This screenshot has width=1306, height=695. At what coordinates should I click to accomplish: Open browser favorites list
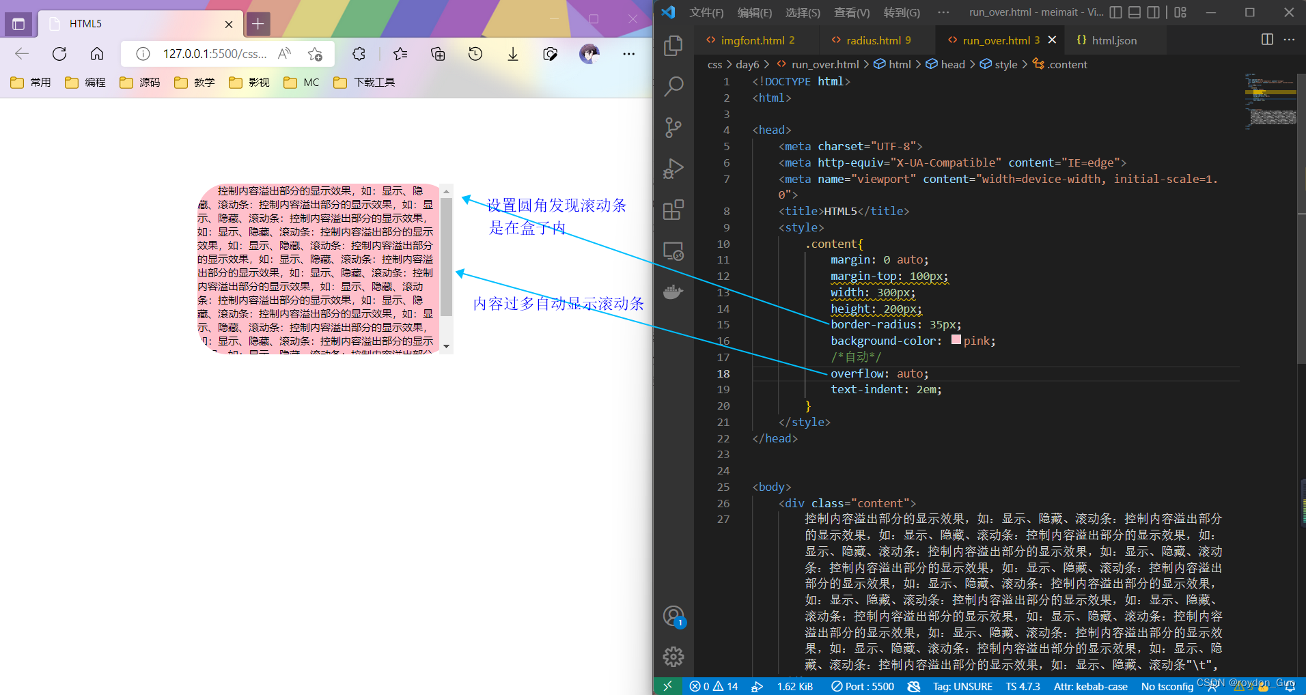click(x=400, y=54)
